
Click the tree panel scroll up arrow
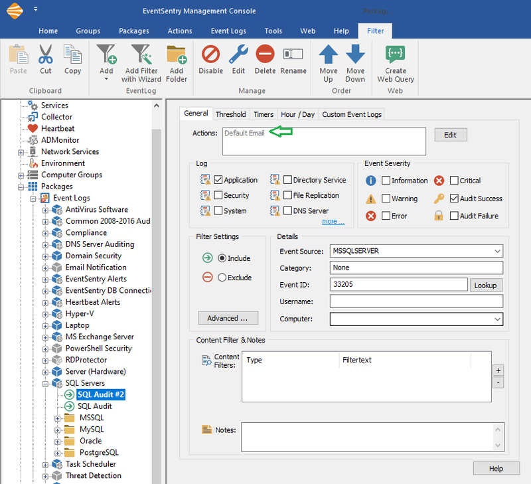tap(157, 106)
